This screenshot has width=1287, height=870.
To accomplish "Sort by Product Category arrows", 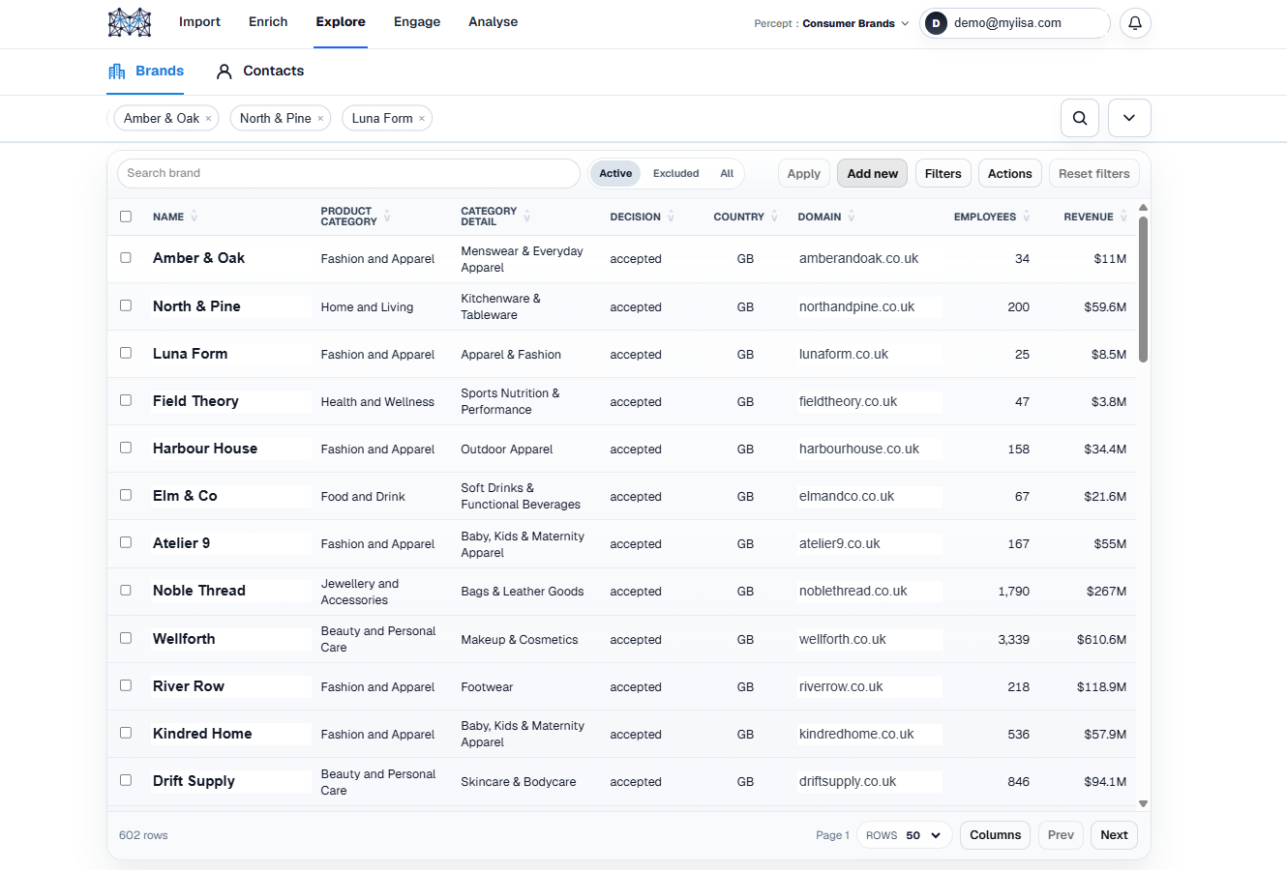I will click(387, 217).
